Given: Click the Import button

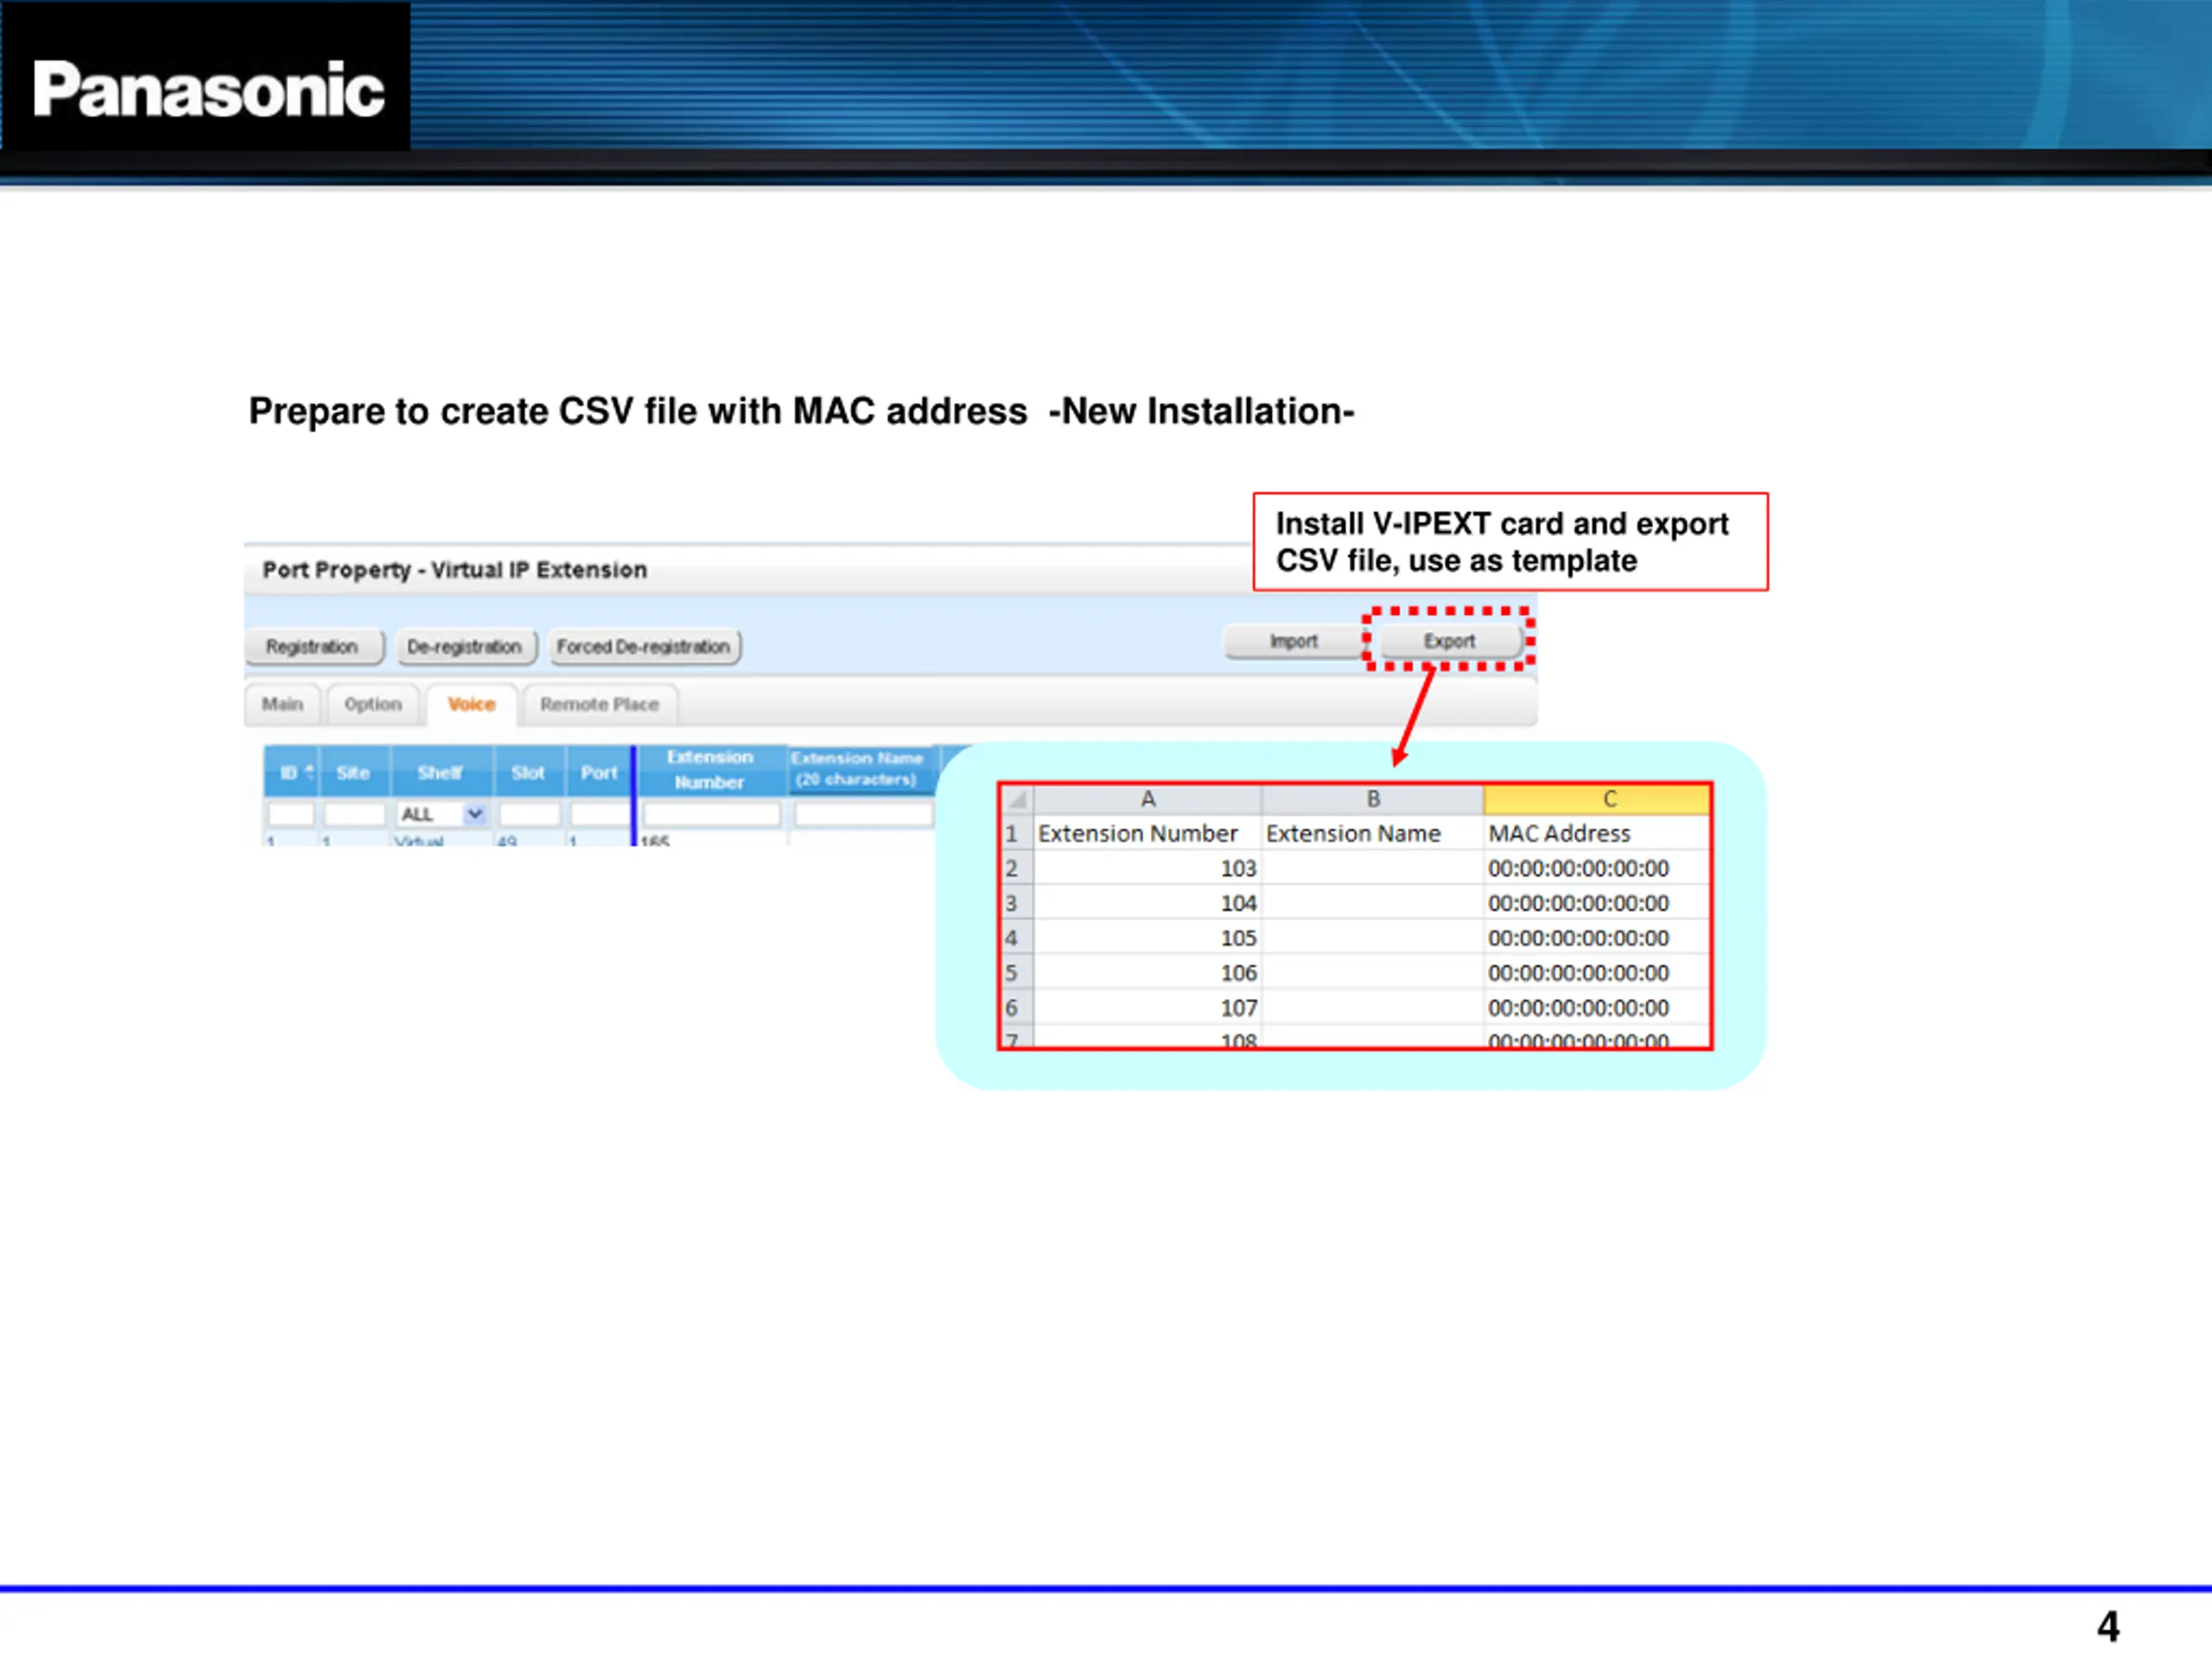Looking at the screenshot, I should pyautogui.click(x=1294, y=642).
